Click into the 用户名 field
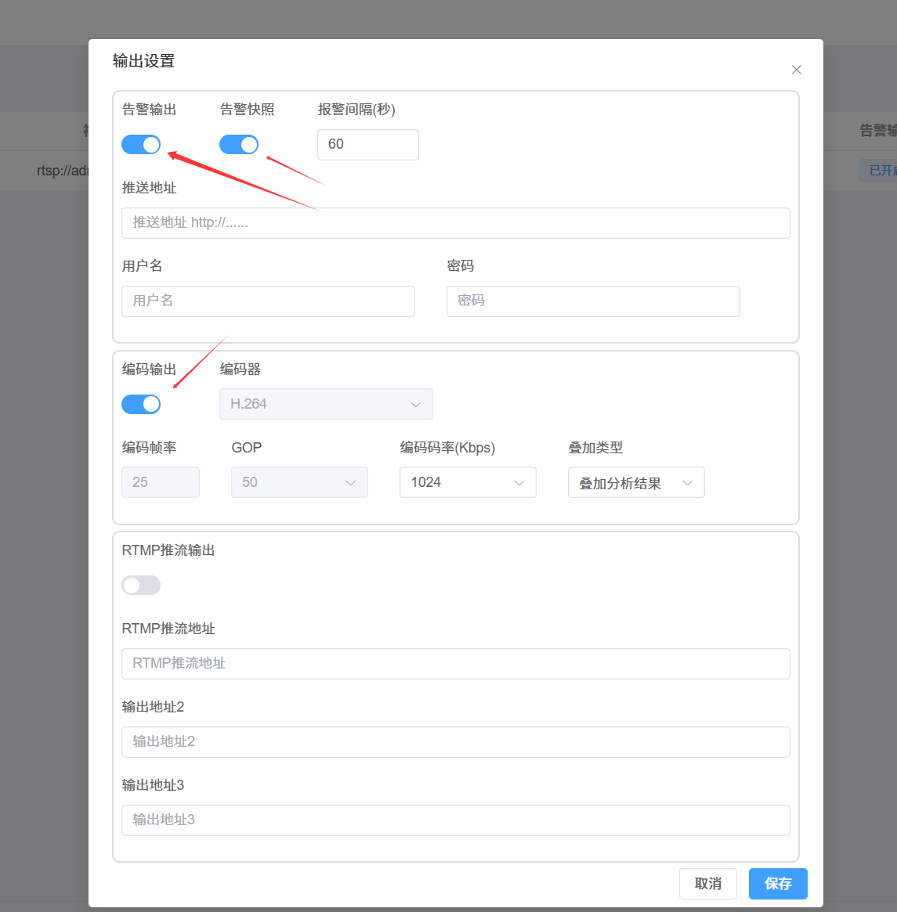The width and height of the screenshot is (897, 912). [268, 301]
